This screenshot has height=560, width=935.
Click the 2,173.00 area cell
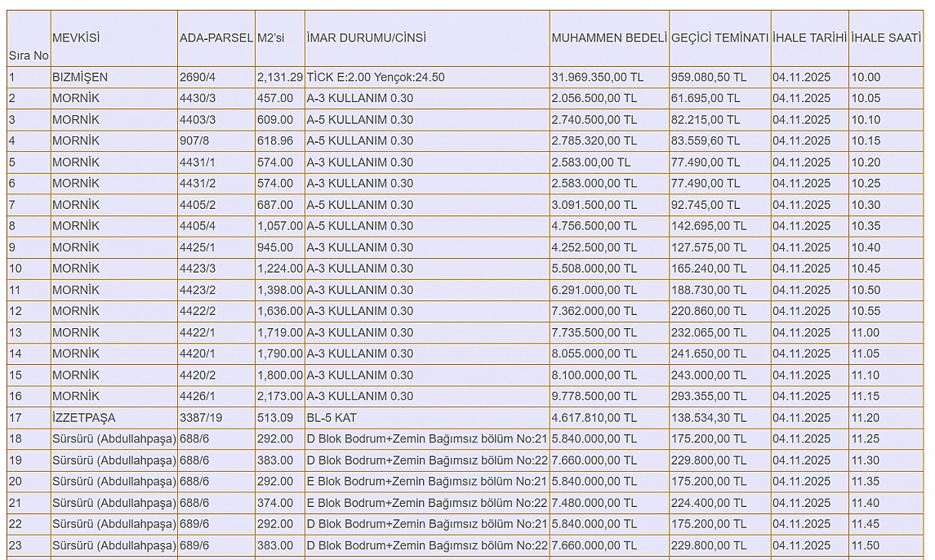click(279, 396)
